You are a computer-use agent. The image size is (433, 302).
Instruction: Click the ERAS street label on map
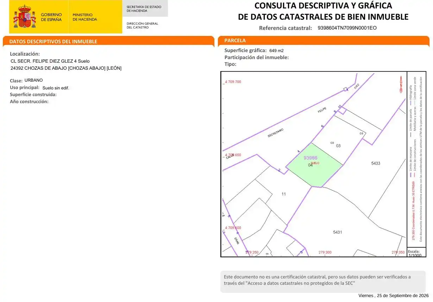pos(236,241)
